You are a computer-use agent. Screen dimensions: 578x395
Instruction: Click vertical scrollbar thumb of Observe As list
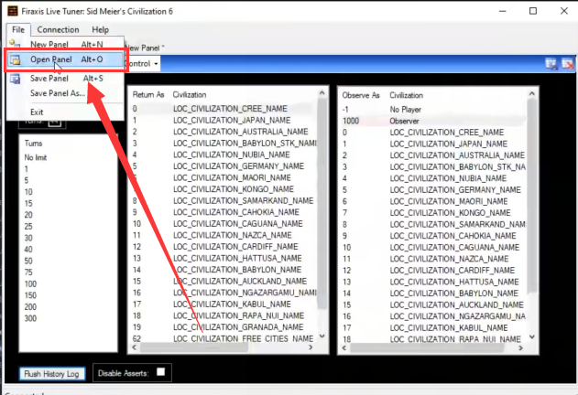click(532, 197)
